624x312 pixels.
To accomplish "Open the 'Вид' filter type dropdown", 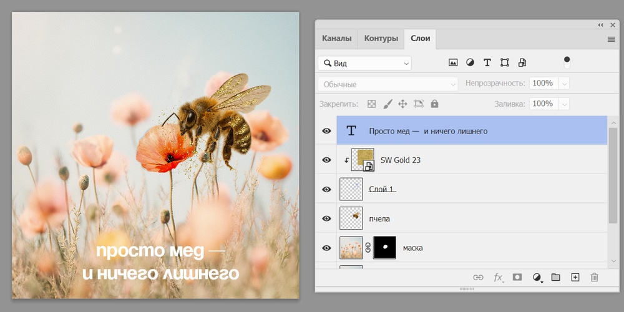I will tap(364, 63).
